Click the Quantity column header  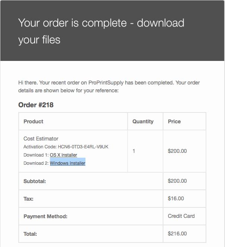pyautogui.click(x=143, y=121)
